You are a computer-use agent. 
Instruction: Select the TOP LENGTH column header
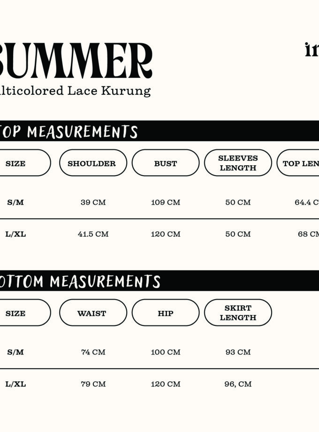[x=299, y=163]
